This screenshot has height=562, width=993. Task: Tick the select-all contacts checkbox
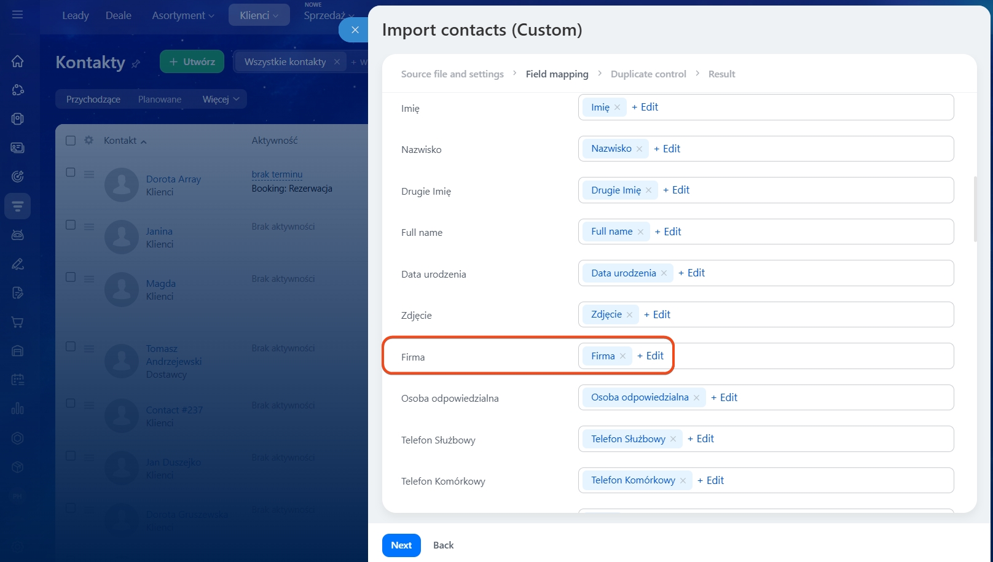click(x=71, y=141)
